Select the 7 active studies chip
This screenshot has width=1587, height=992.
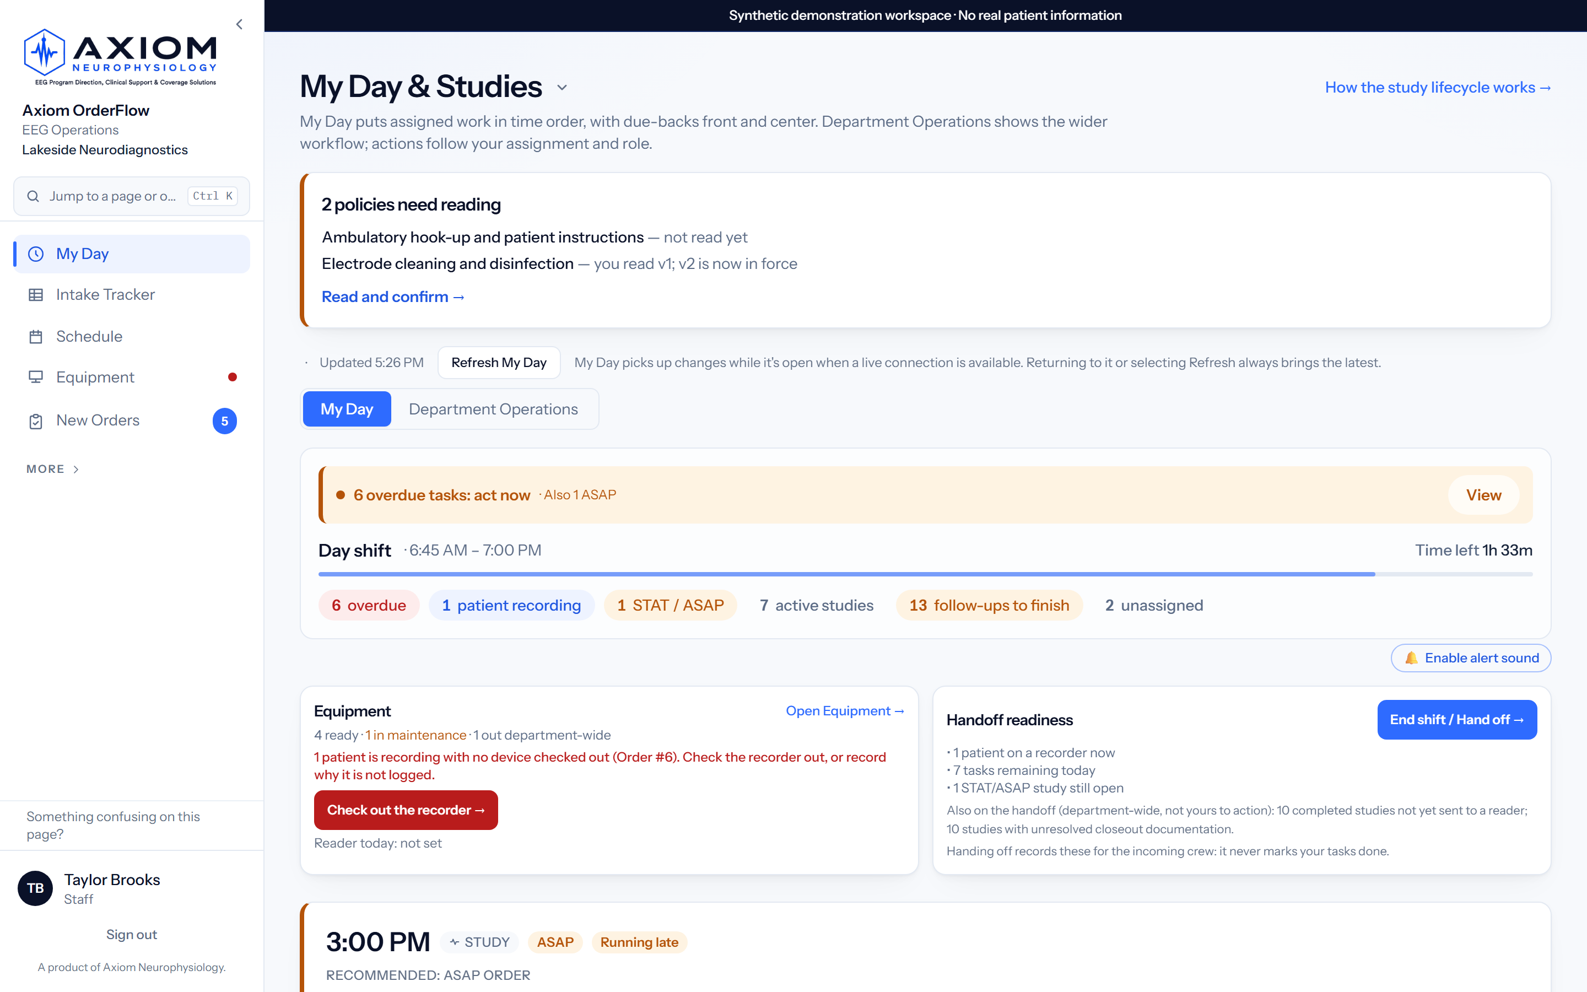817,606
